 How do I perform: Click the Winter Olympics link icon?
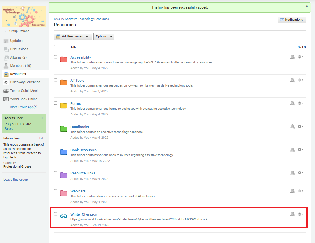coord(64,216)
